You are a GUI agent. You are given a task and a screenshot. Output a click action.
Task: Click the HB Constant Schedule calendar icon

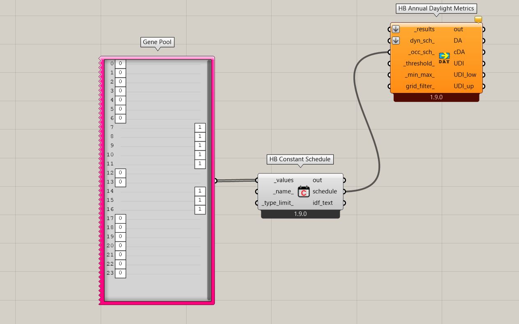(304, 192)
